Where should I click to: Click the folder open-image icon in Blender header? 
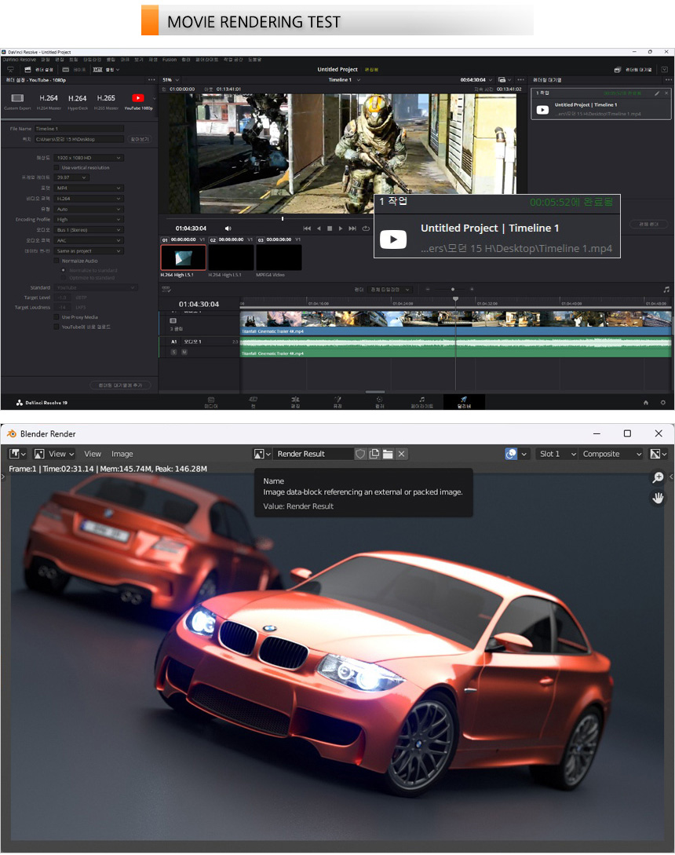point(388,454)
